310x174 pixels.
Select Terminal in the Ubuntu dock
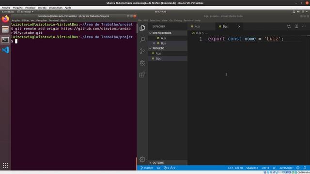click(x=5, y=40)
